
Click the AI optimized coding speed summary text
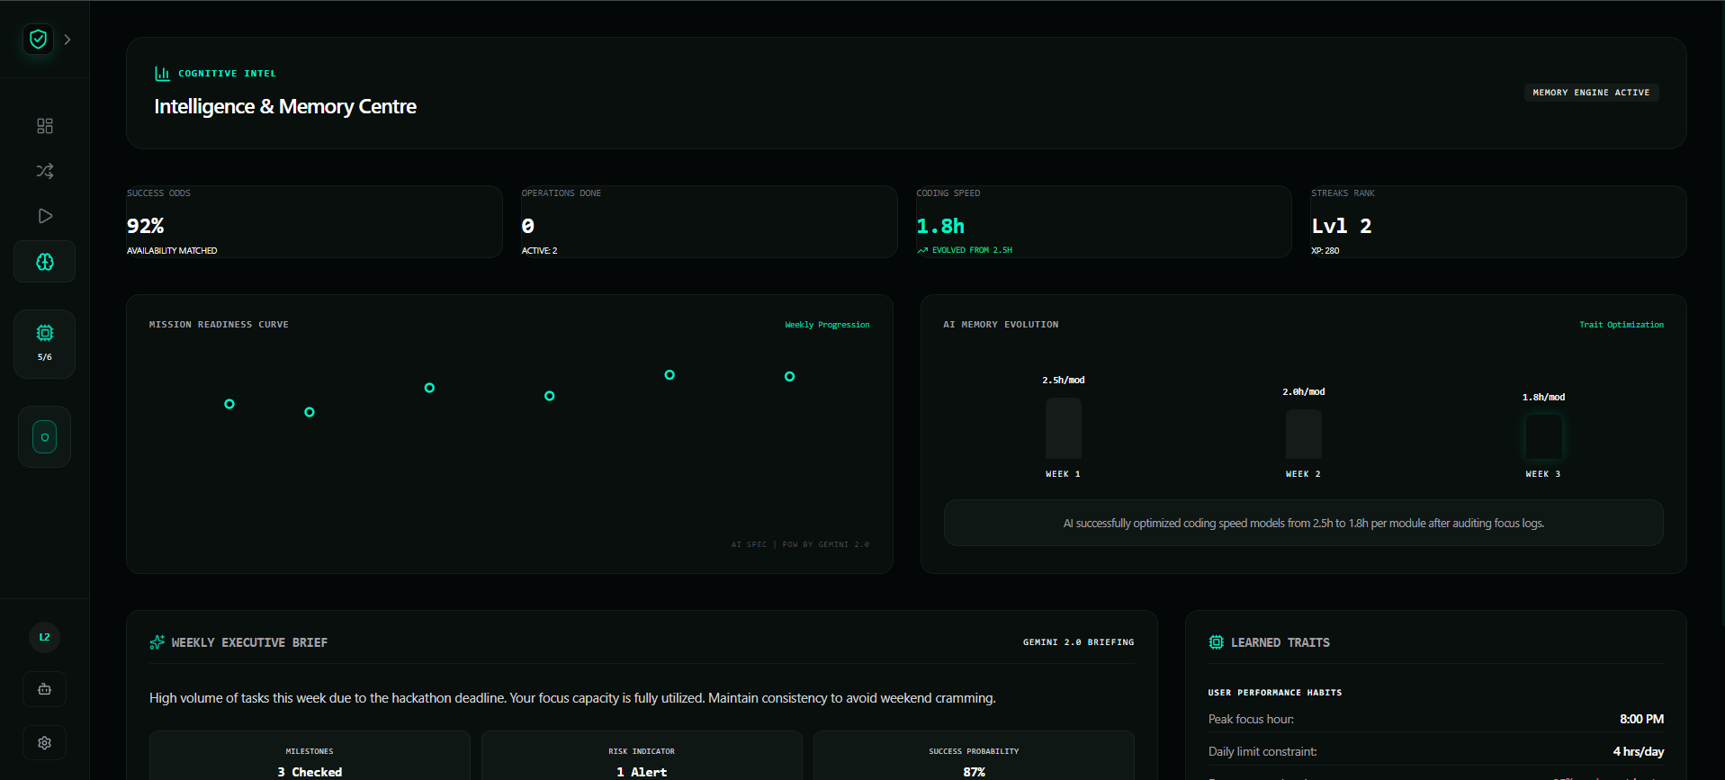[x=1304, y=523]
